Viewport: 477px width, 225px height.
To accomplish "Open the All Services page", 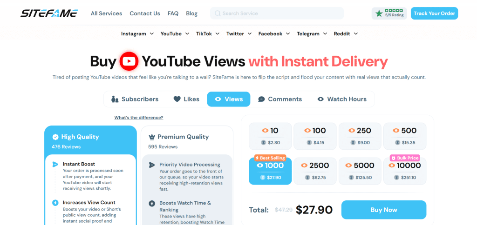I will 107,13.
